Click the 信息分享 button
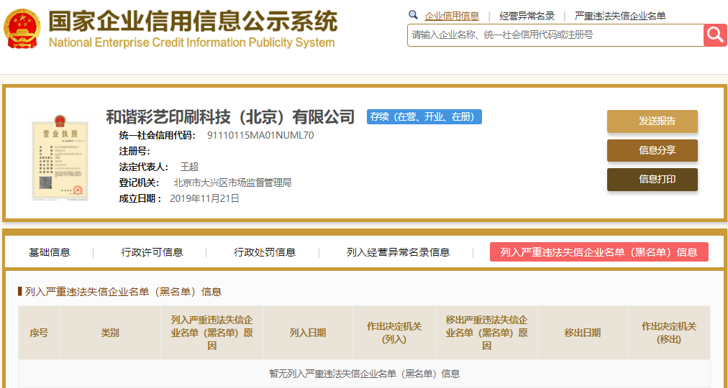The image size is (728, 388). 652,150
